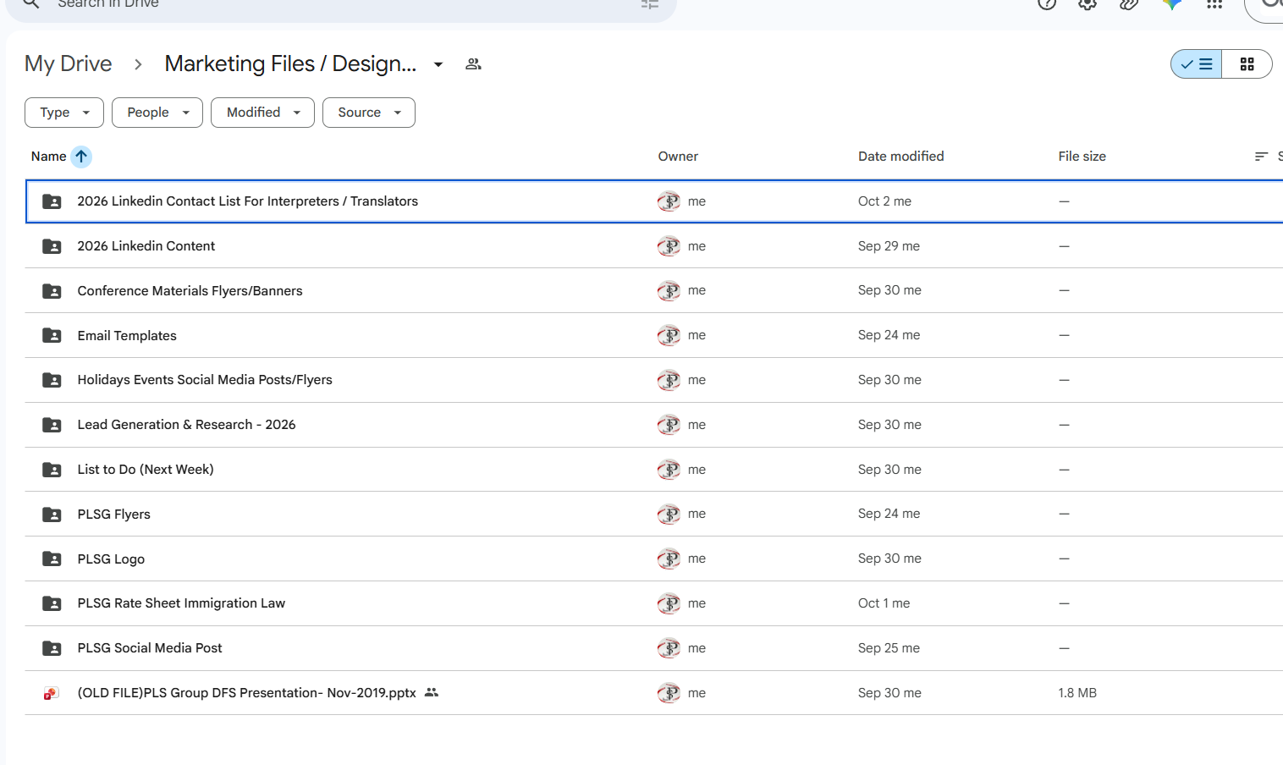Click the Owner column header
Image resolution: width=1283 pixels, height=765 pixels.
coord(678,157)
